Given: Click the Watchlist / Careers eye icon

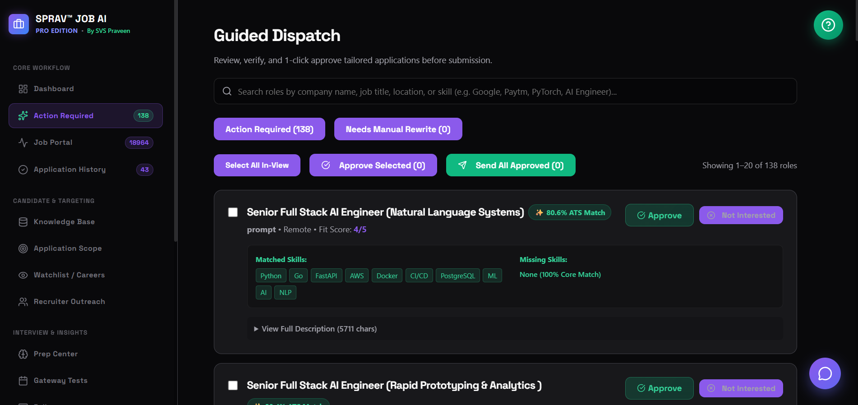Looking at the screenshot, I should tap(23, 275).
